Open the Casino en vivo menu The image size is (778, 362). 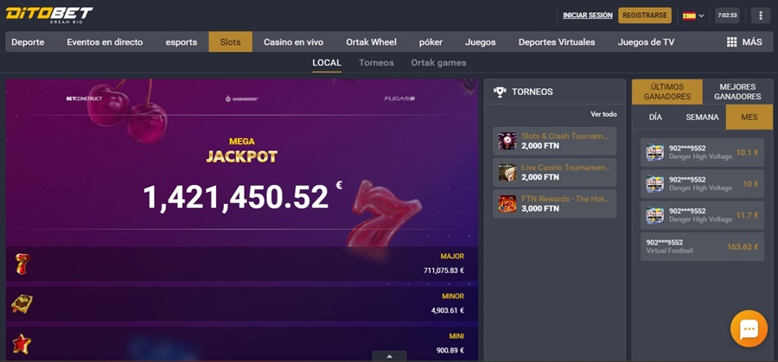tap(293, 42)
